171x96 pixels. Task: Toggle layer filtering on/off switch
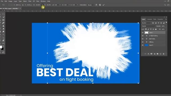tap(166, 22)
